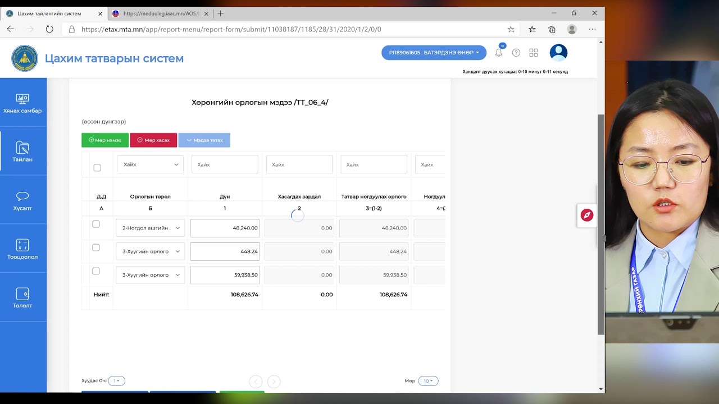Open a new browser tab
The width and height of the screenshot is (719, 404).
(220, 13)
